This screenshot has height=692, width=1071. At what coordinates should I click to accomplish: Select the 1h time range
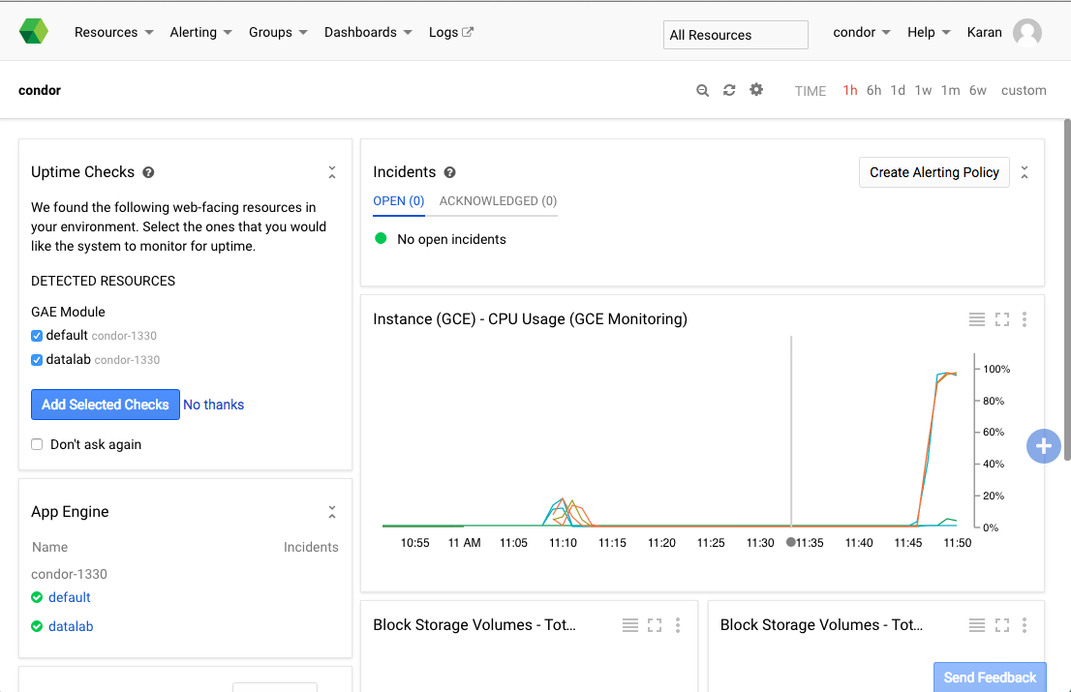coord(849,90)
